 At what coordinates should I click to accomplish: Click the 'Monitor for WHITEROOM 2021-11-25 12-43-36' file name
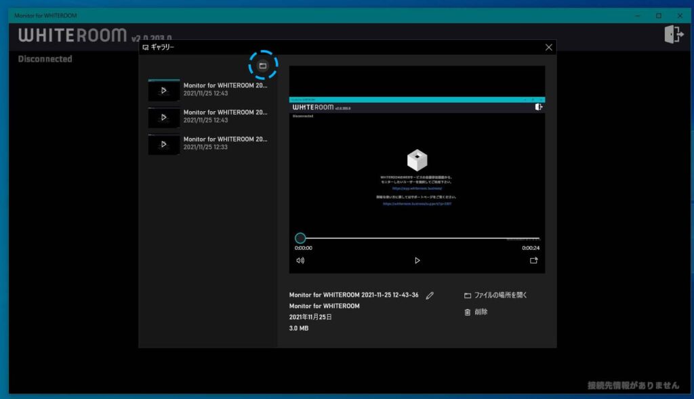pyautogui.click(x=354, y=295)
